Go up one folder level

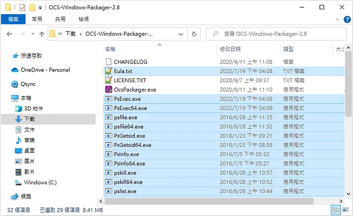[42, 34]
